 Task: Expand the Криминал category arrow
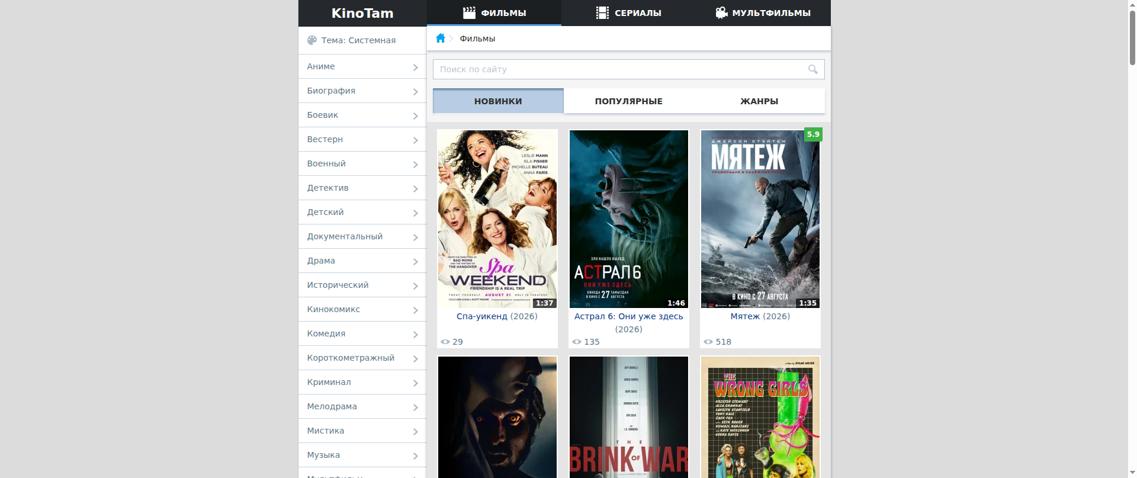tap(415, 383)
